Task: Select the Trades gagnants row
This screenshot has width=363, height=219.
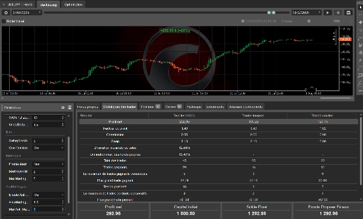Action: click(x=218, y=167)
